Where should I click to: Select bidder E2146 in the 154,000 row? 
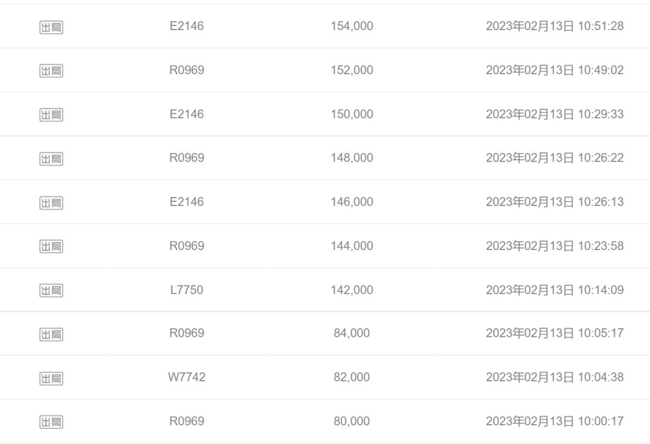click(187, 26)
